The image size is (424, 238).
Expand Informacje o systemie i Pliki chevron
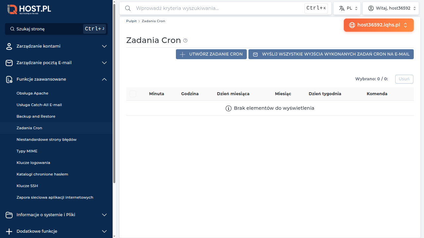[x=104, y=215]
